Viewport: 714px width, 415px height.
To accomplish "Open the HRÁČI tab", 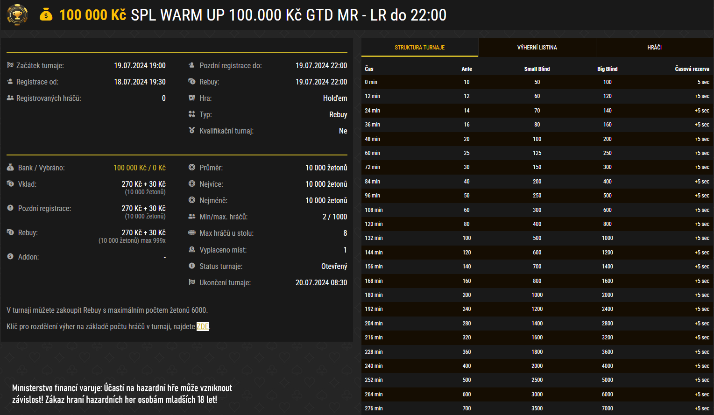I will click(654, 47).
